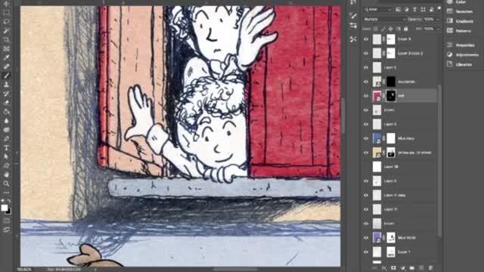Filter layers by shape
This screenshot has width=484, height=272.
pos(423,10)
